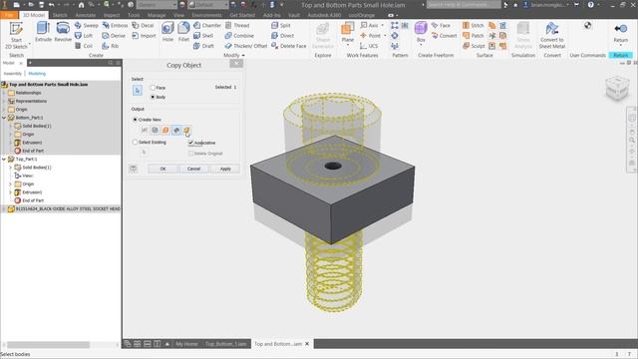Toggle the Associative checkbox

[x=190, y=143]
